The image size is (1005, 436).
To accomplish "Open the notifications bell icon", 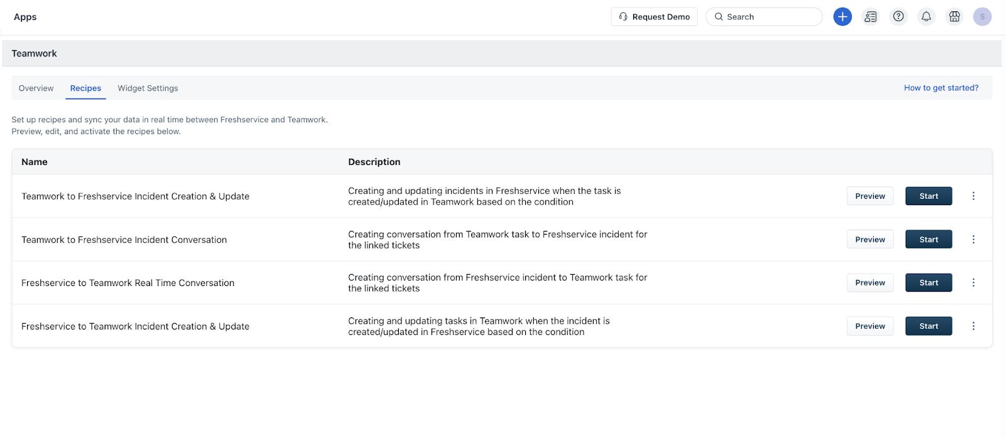I will pyautogui.click(x=926, y=17).
